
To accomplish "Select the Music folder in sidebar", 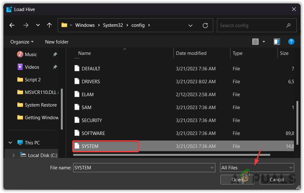I will [x=31, y=54].
